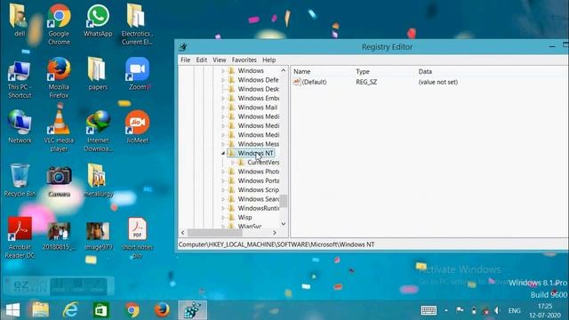This screenshot has height=320, width=569.
Task: Click tree horizontal scrollbar left arrow
Action: pyautogui.click(x=183, y=233)
